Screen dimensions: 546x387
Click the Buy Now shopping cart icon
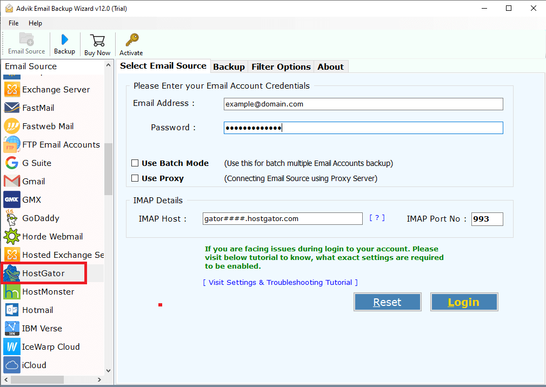tap(97, 41)
